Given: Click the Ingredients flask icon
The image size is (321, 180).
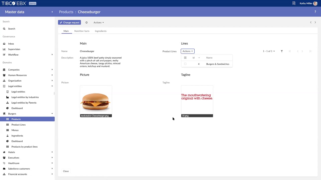Looking at the screenshot, I should pyautogui.click(x=8, y=136).
